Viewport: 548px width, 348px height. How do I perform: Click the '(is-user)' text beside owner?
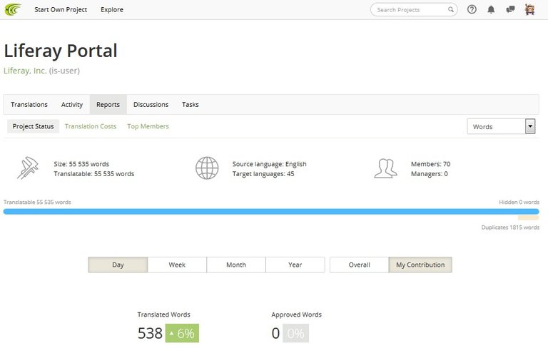(x=64, y=71)
